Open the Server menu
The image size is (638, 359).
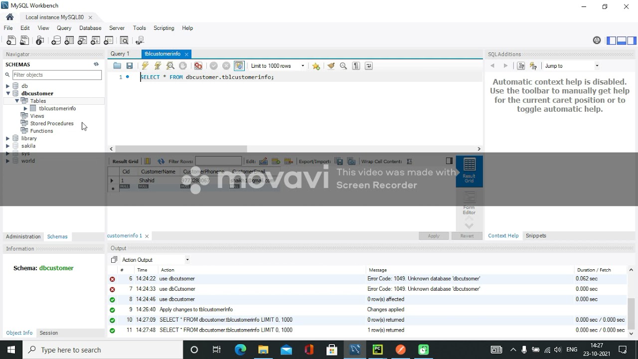[x=117, y=28]
